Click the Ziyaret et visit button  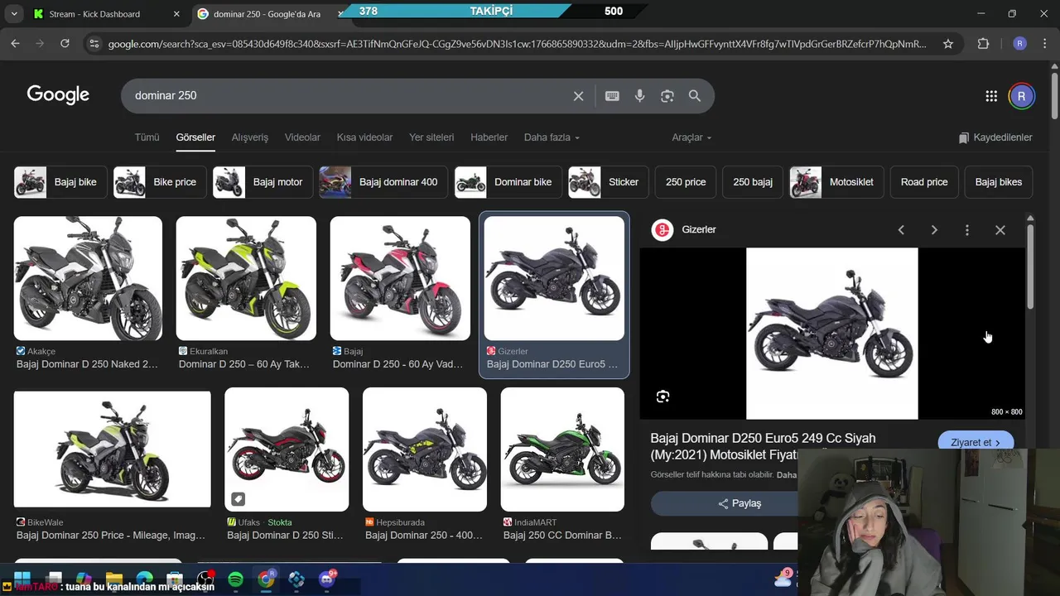[x=976, y=442]
